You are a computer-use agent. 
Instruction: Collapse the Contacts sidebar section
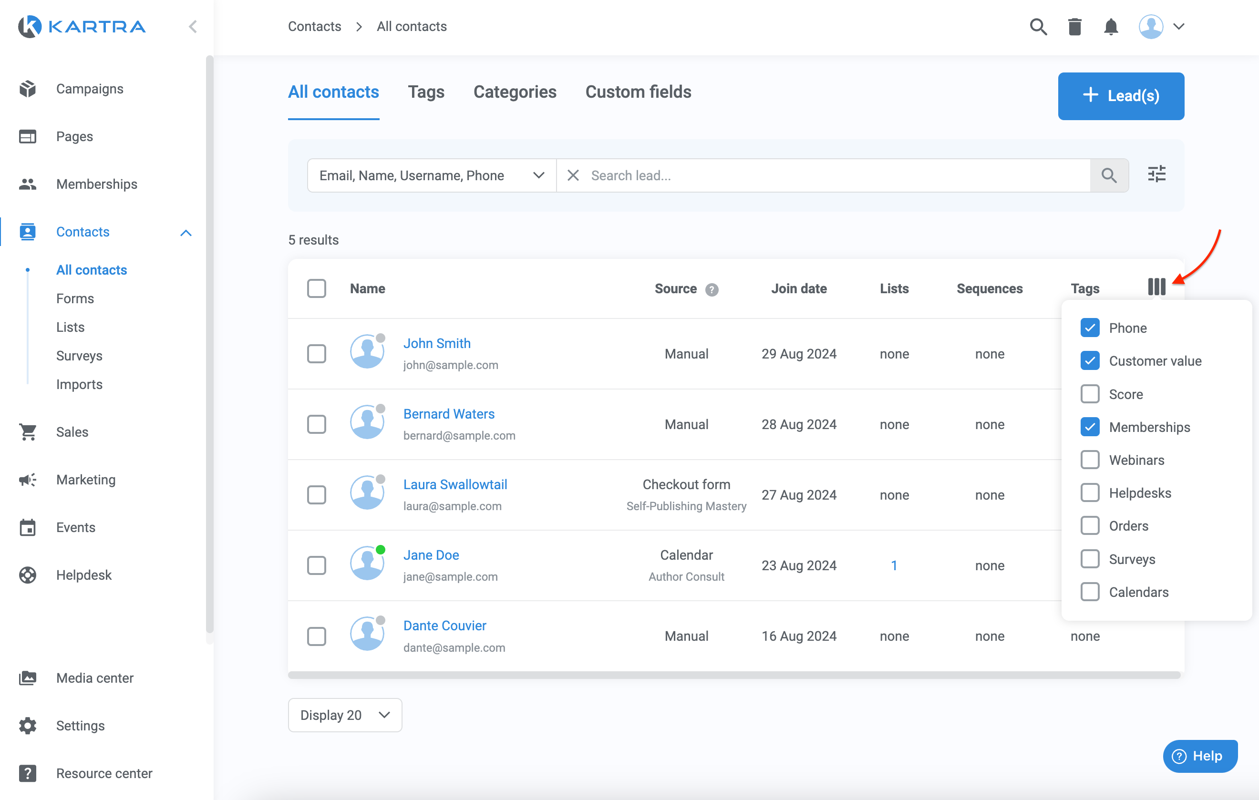coord(186,233)
